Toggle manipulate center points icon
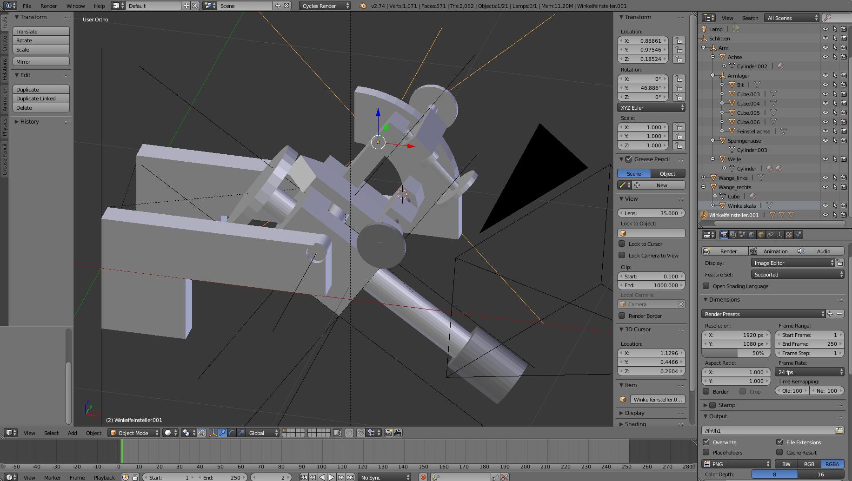 pyautogui.click(x=201, y=433)
